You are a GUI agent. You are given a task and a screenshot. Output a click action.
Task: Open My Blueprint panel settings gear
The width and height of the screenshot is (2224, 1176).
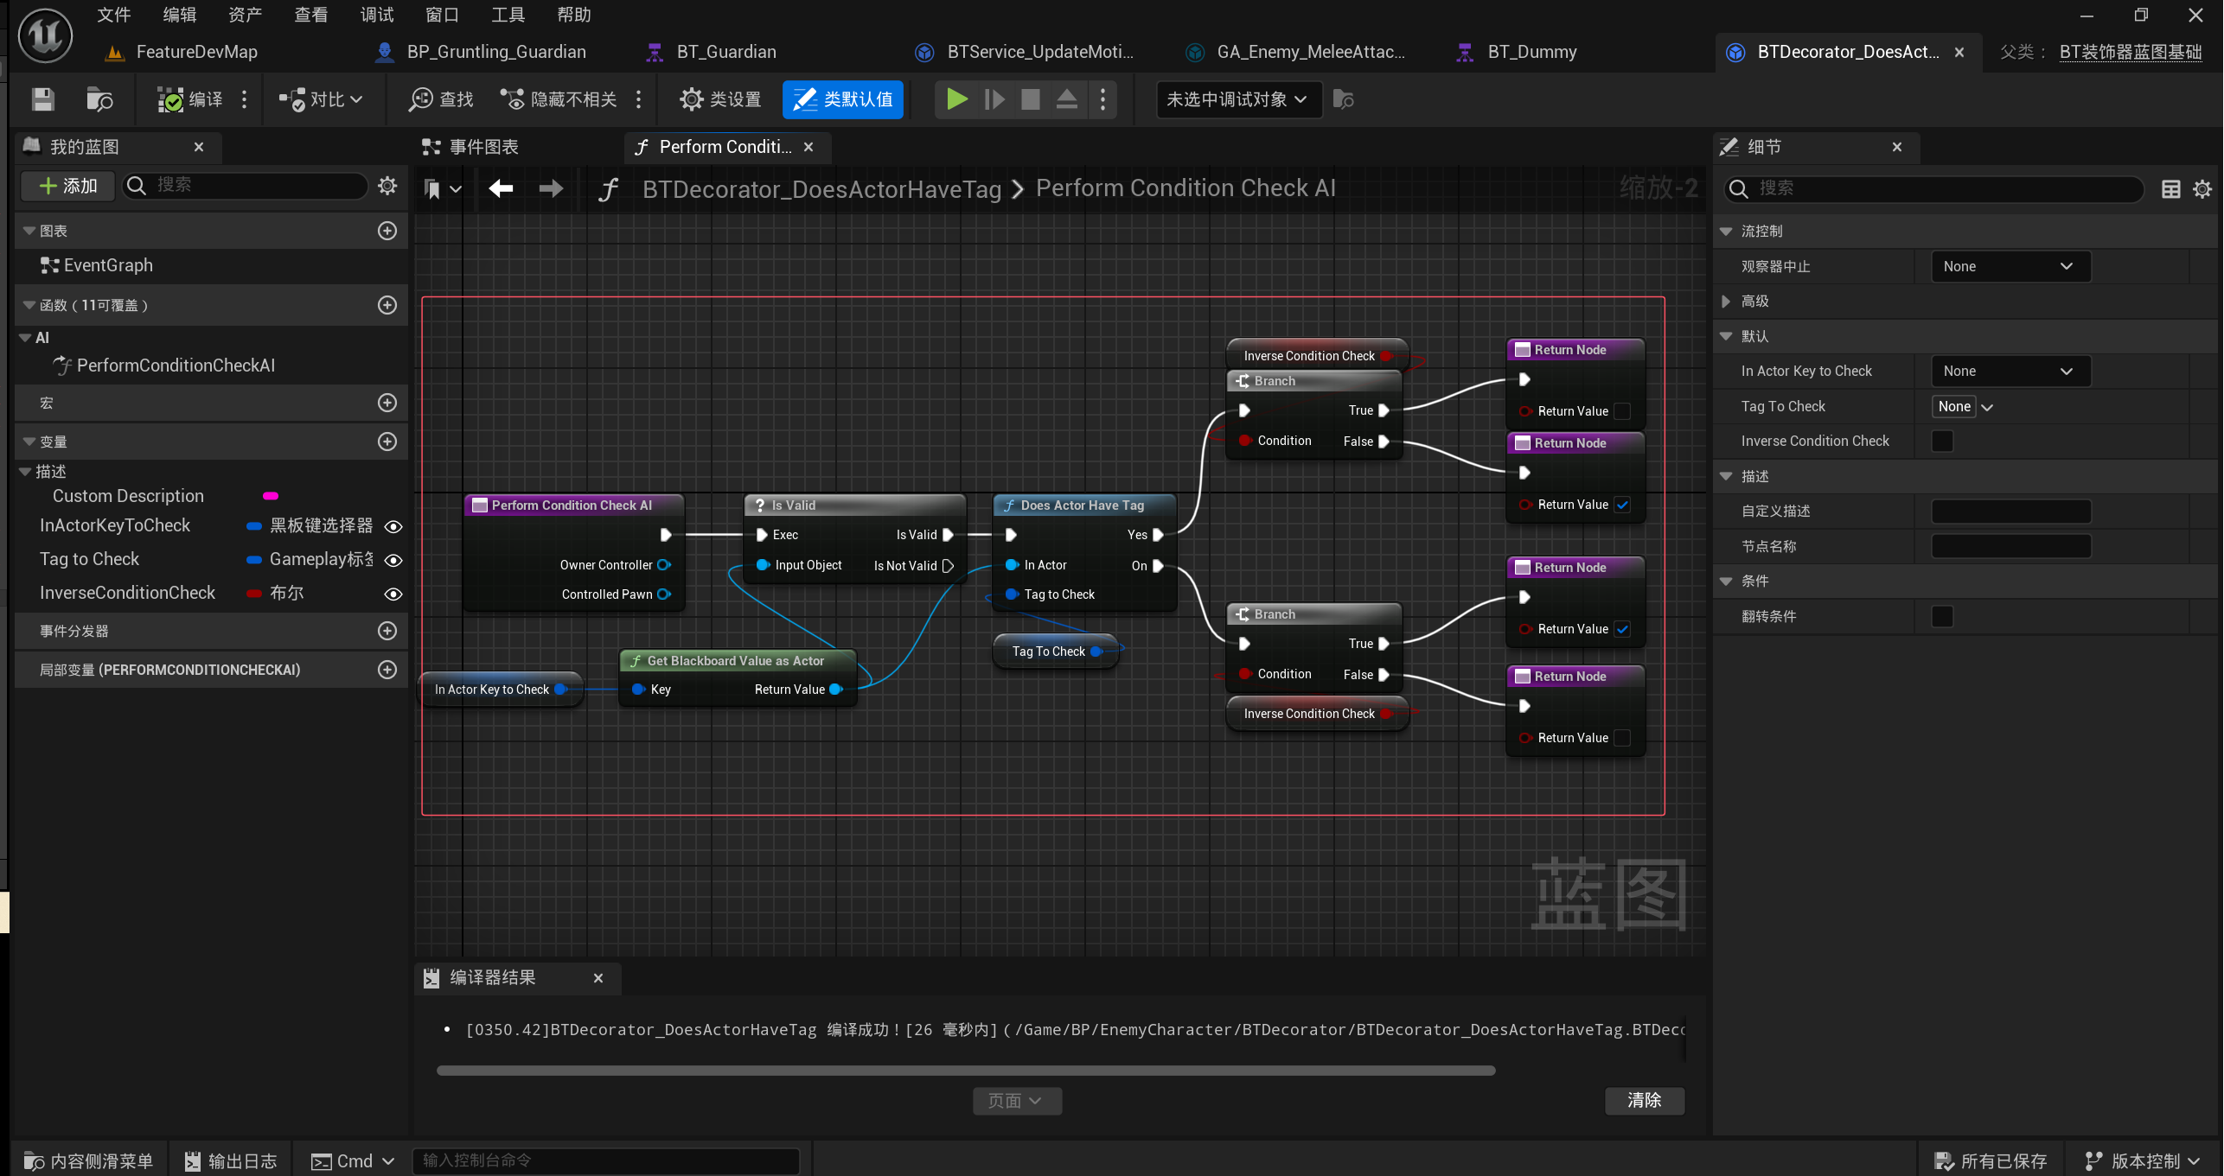(387, 186)
